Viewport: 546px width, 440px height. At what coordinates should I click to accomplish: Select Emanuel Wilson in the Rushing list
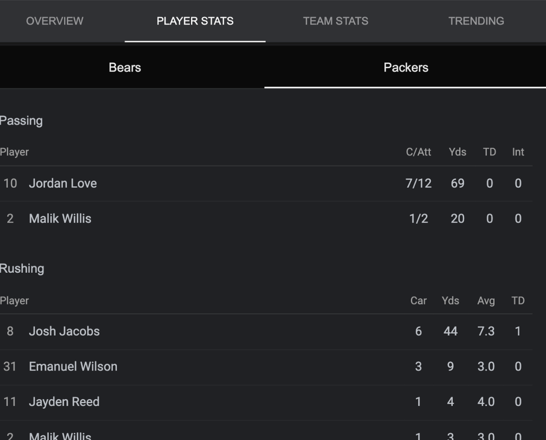(73, 367)
